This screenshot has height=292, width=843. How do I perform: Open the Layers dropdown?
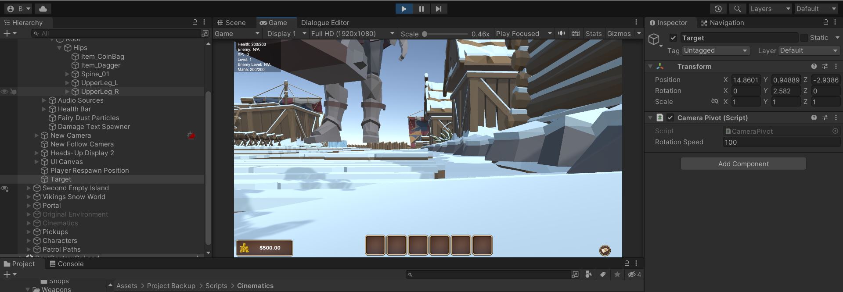pos(770,9)
